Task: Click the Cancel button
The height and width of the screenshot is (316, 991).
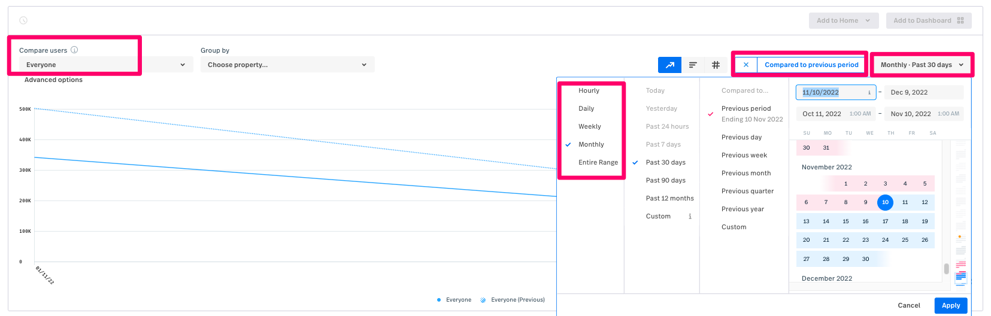Action: (908, 305)
